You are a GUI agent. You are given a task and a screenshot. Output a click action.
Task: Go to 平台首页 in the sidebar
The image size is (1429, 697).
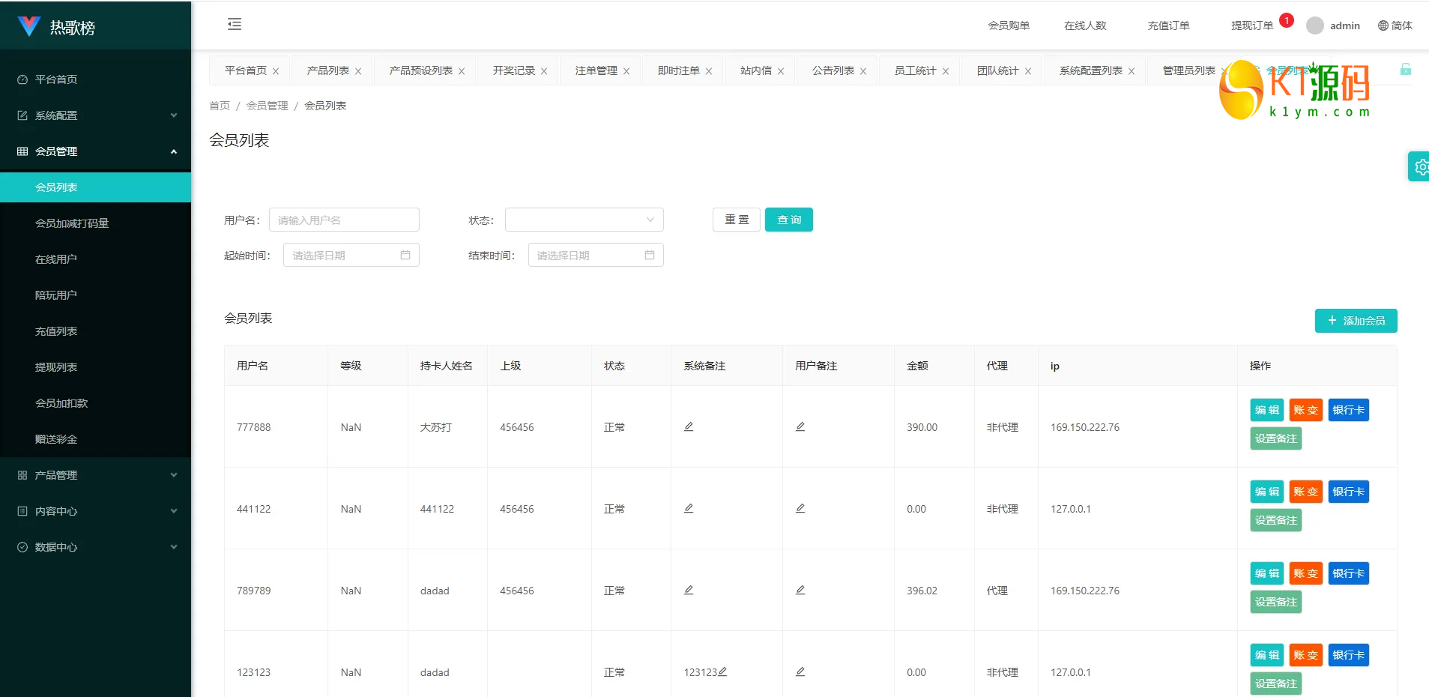click(96, 79)
